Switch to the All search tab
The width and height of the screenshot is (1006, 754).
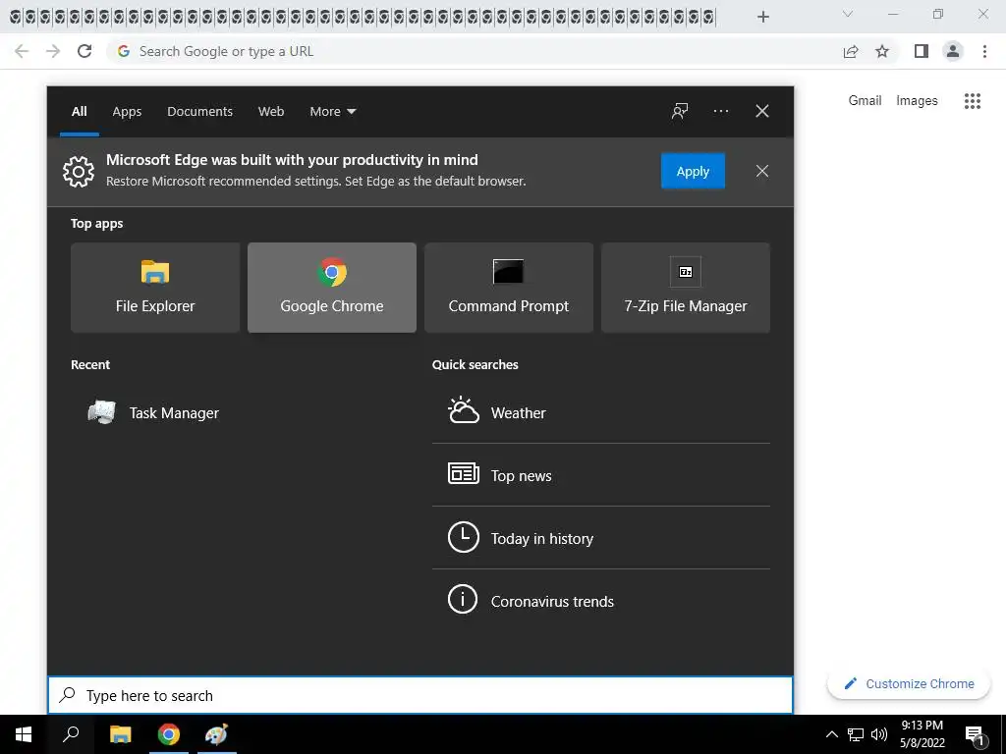point(79,112)
